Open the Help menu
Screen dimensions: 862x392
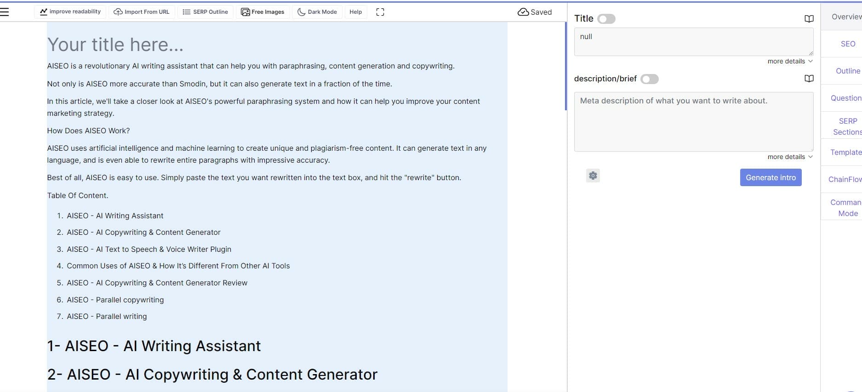click(x=355, y=12)
